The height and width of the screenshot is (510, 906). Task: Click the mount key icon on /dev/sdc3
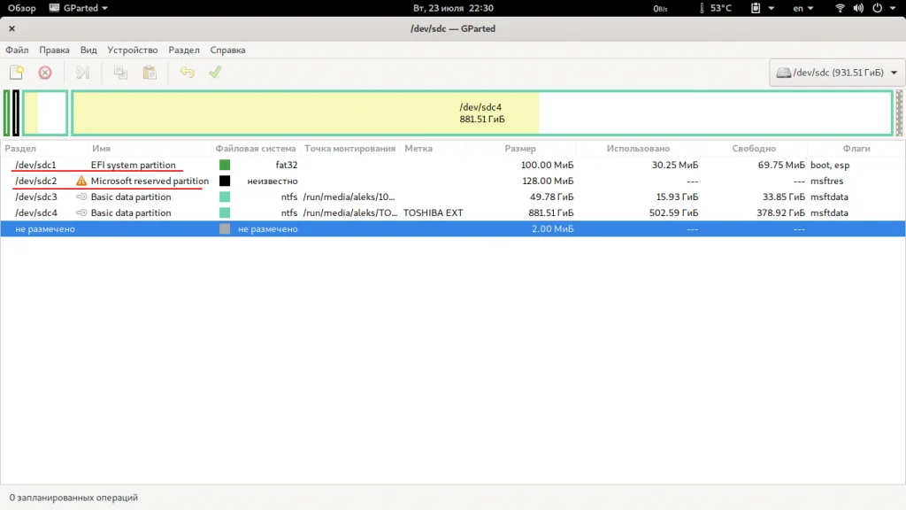pyautogui.click(x=81, y=197)
